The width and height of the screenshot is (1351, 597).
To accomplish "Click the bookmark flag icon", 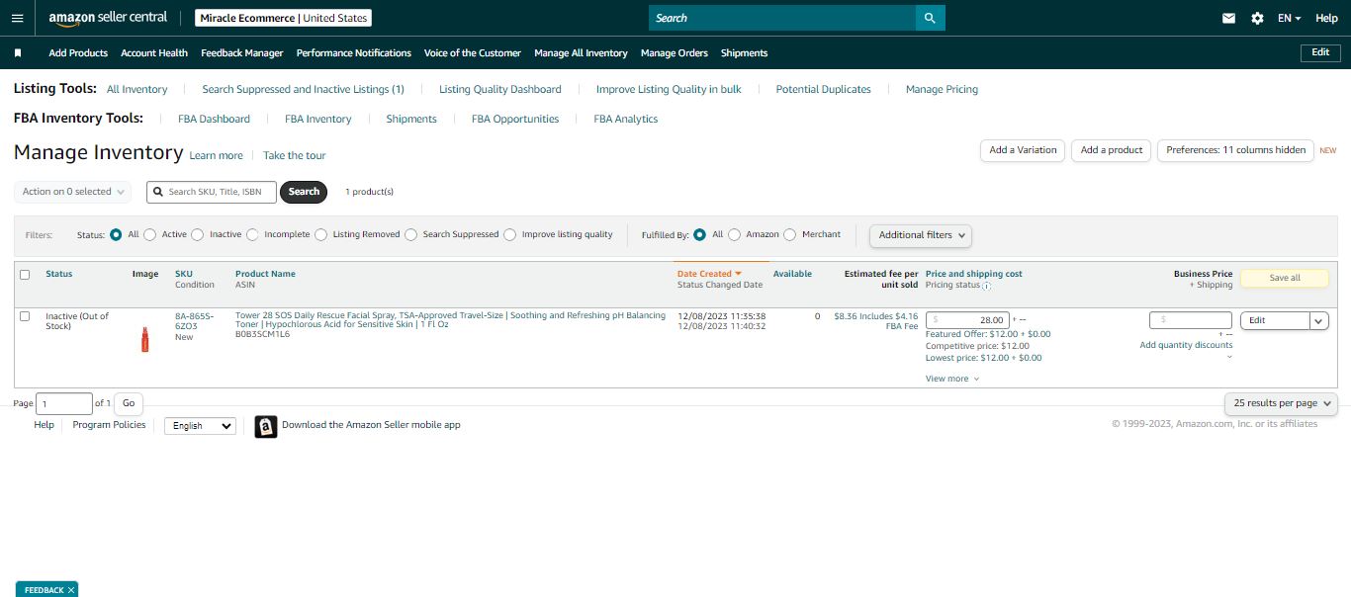I will point(18,53).
